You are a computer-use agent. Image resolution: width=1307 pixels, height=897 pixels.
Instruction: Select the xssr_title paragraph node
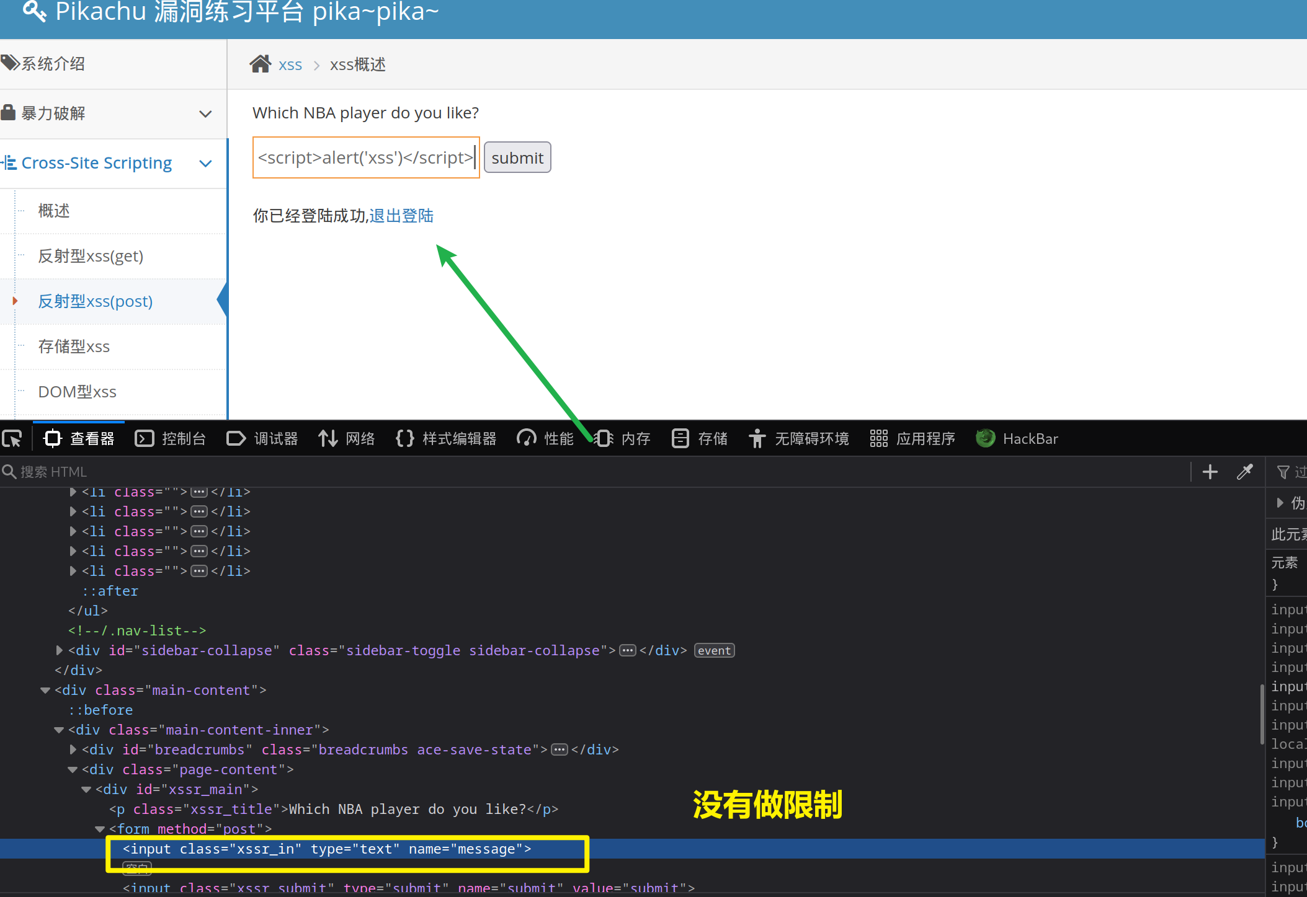[334, 809]
